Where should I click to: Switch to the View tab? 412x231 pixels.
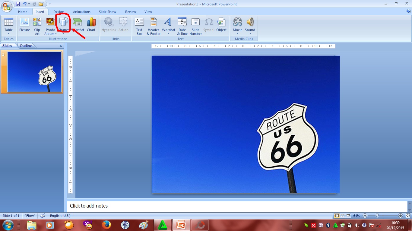coord(148,12)
